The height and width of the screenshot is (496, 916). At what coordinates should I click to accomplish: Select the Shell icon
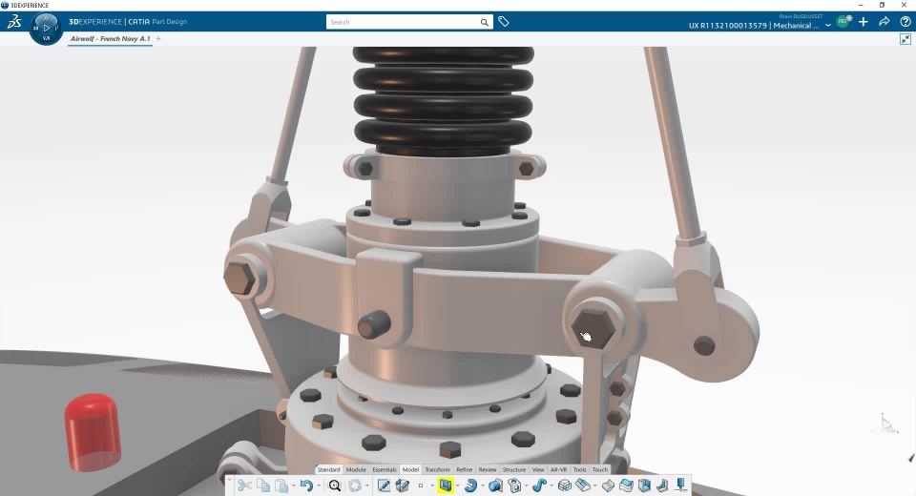tap(644, 486)
